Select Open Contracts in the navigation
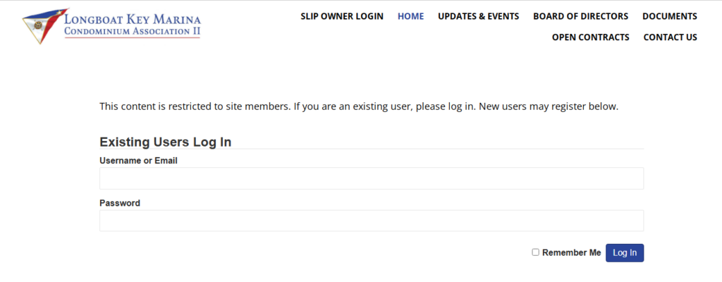 [x=590, y=37]
